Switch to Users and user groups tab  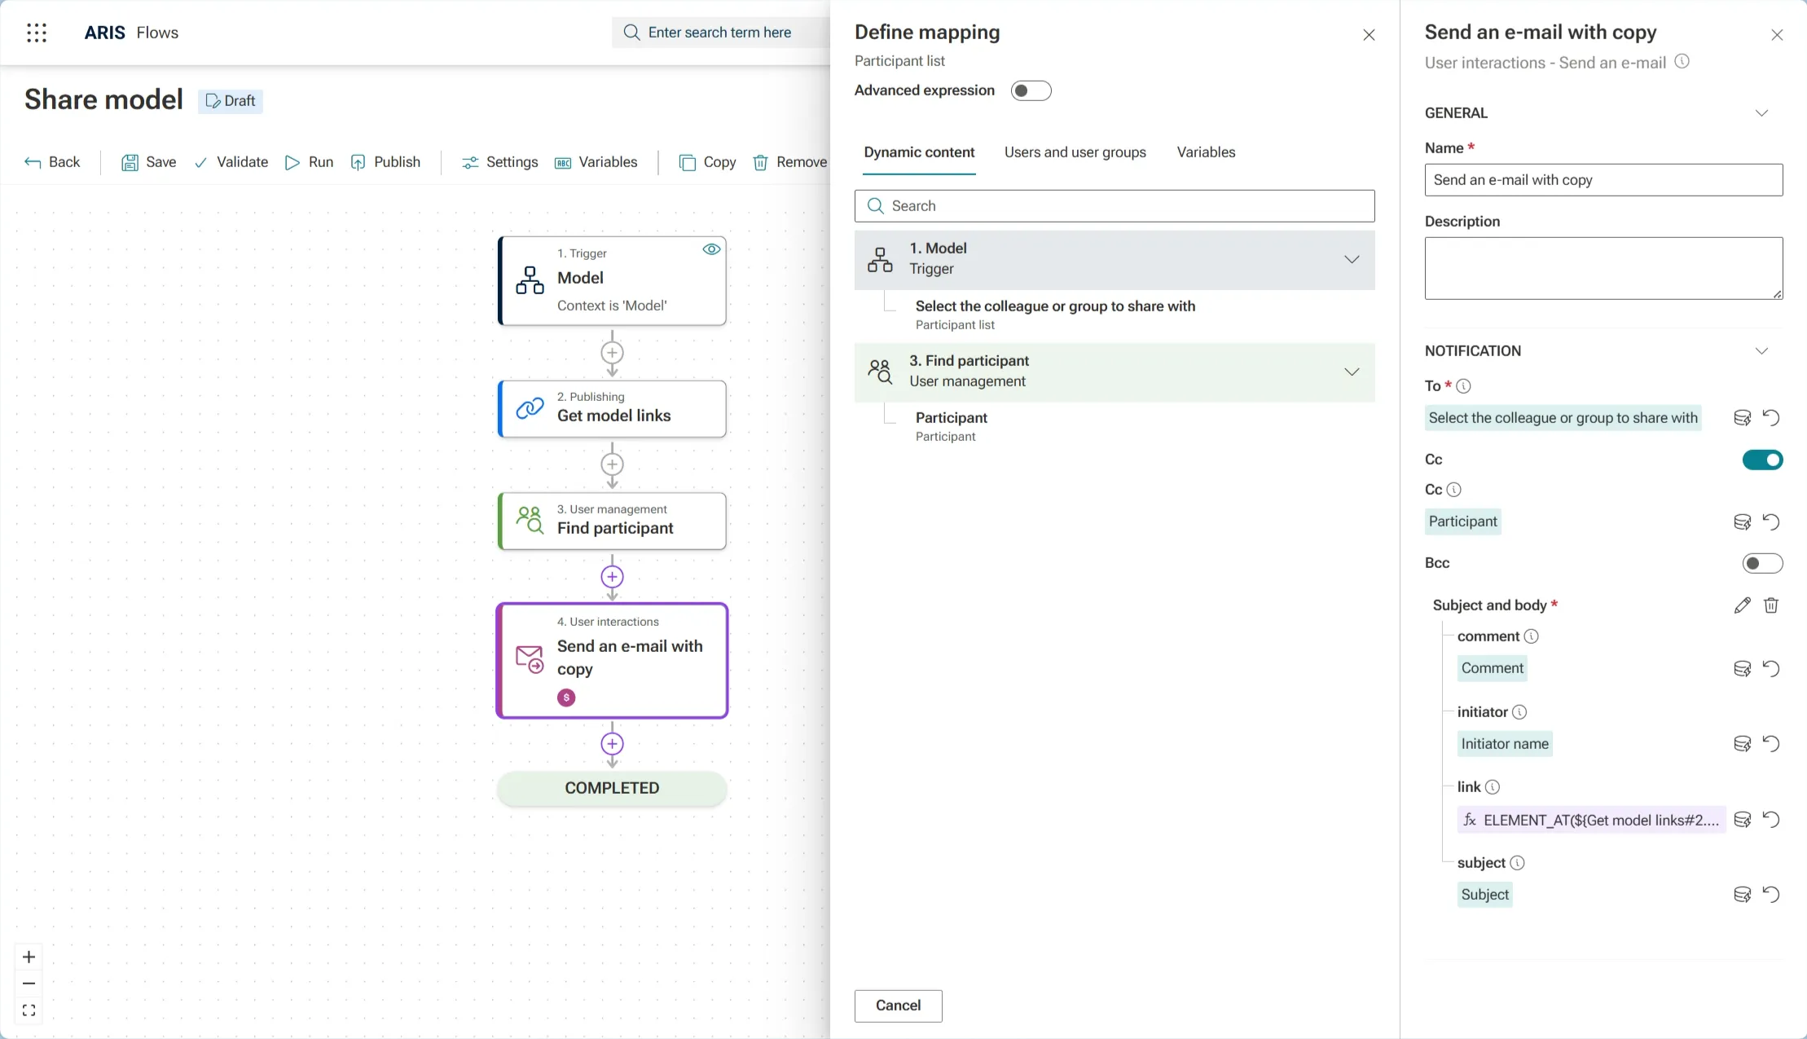click(x=1075, y=152)
